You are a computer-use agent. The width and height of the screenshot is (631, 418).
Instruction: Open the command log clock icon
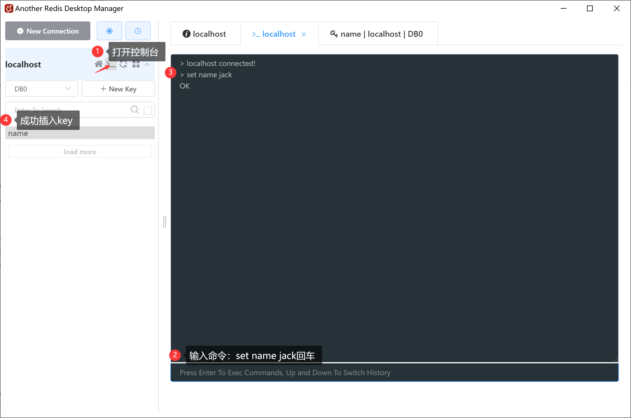click(x=138, y=31)
